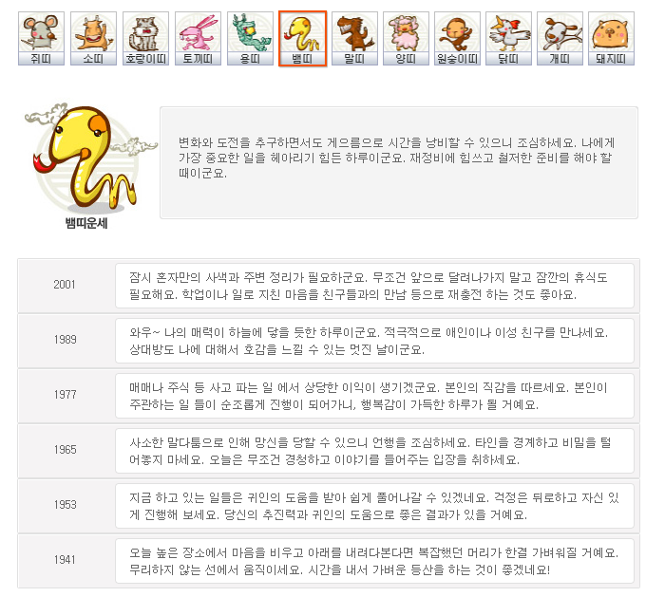The height and width of the screenshot is (597, 646).
Task: Click the highlighted snake tab (뱀띠)
Action: (x=302, y=38)
